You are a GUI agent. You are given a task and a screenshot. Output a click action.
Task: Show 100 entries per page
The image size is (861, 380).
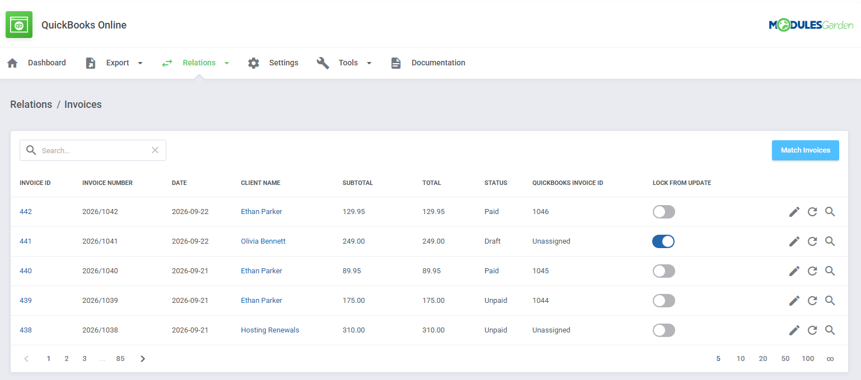(808, 359)
